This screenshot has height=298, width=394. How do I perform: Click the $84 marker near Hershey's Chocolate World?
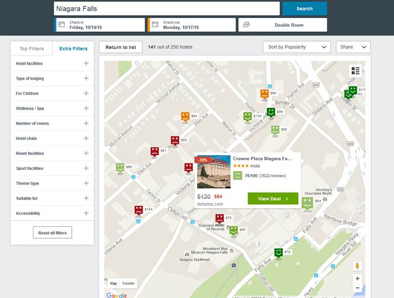coord(307,203)
